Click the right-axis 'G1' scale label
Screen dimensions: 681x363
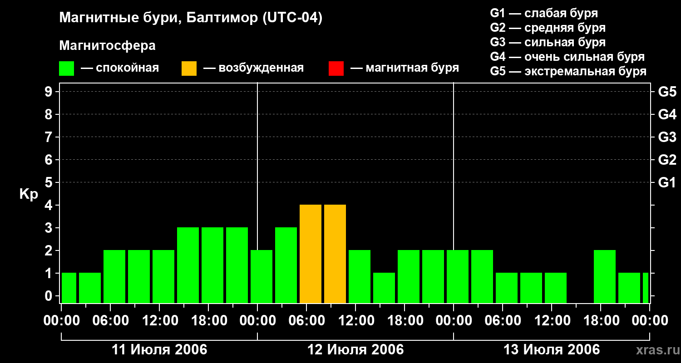coord(667,182)
